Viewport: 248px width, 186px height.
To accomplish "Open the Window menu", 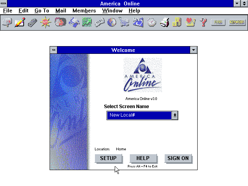I will 112,10.
